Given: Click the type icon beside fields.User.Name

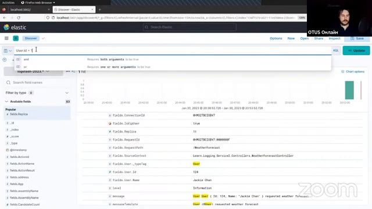Looking at the screenshot, I should coord(110,180).
